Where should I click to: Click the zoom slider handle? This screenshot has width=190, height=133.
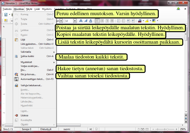pos(167,129)
